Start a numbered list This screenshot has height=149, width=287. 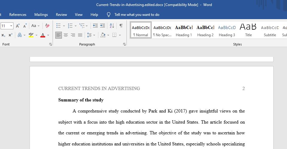pos(70,26)
